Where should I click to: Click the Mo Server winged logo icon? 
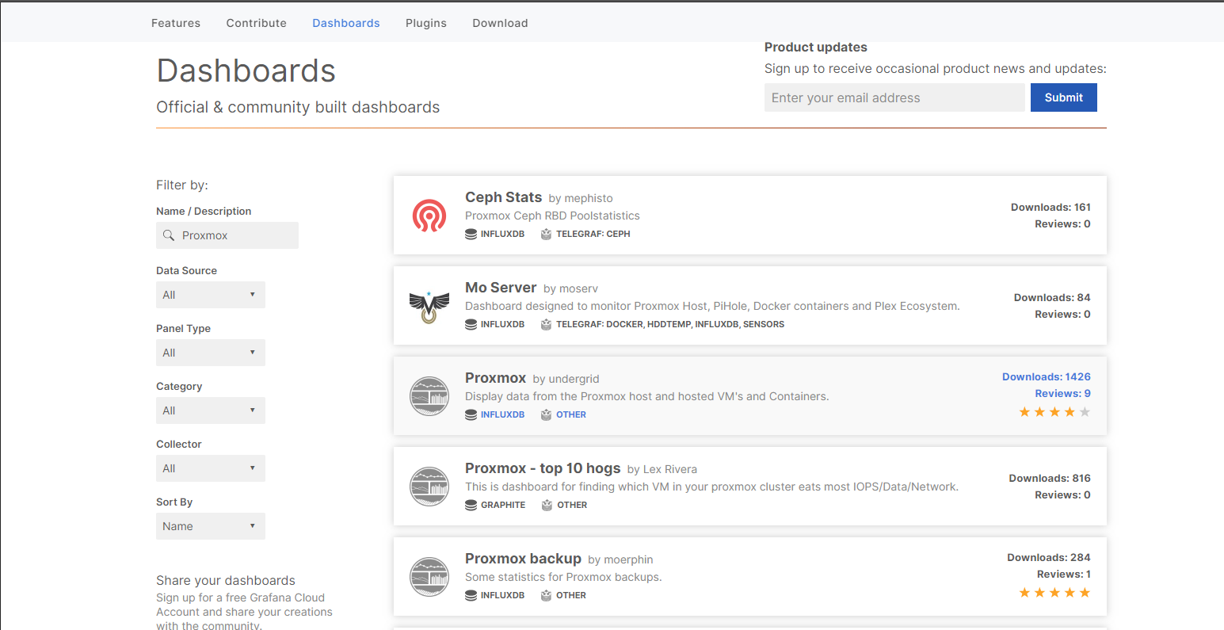429,307
